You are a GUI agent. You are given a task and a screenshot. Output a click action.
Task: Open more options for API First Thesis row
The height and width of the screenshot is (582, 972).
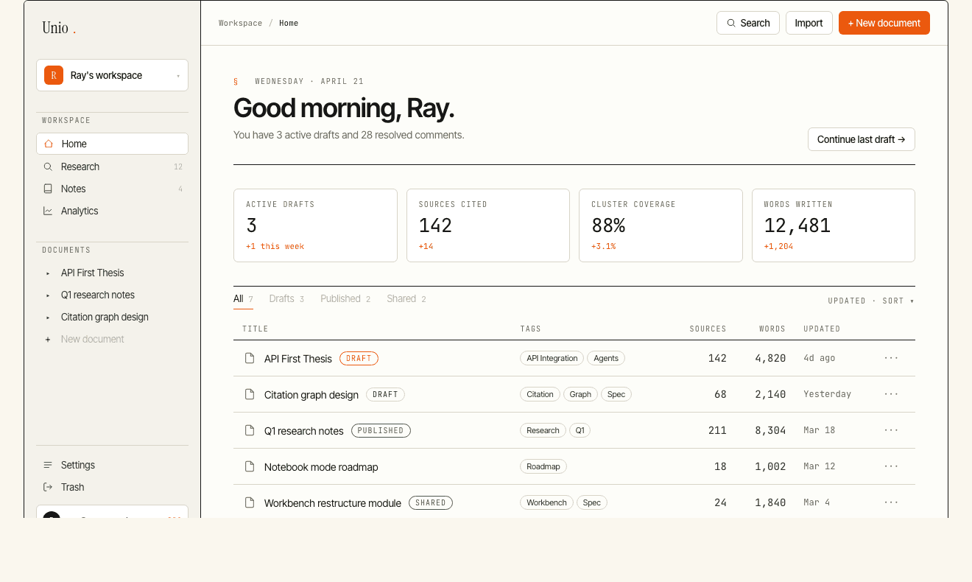tap(891, 358)
